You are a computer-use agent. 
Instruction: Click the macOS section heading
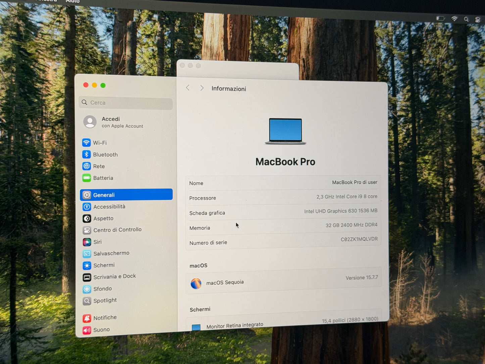click(198, 266)
